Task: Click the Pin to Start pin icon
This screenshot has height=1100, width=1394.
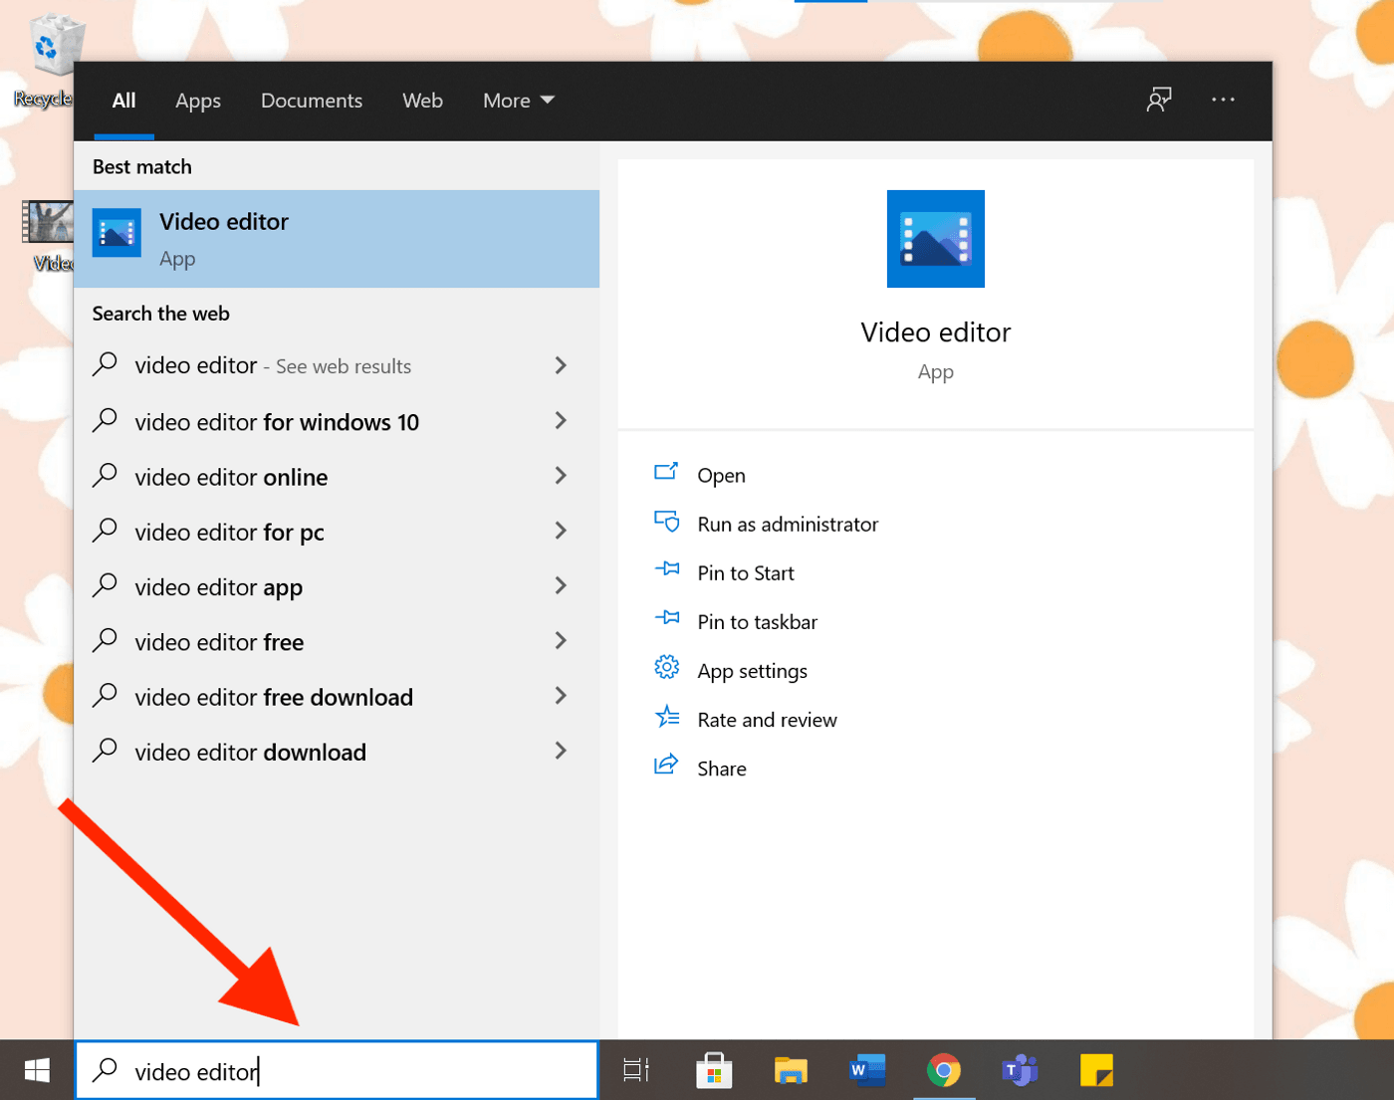Action: 667,570
